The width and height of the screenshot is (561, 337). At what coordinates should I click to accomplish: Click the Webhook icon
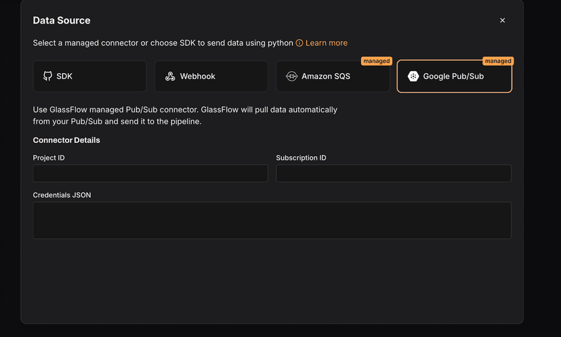click(170, 76)
